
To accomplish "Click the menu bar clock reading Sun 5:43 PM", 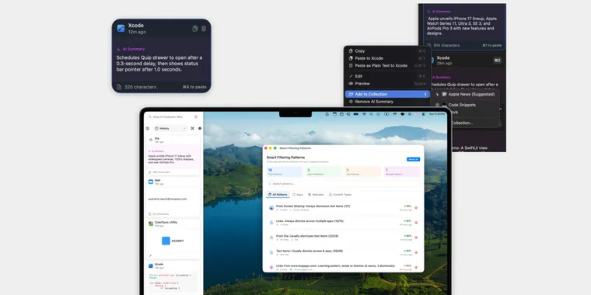I will click(x=437, y=114).
